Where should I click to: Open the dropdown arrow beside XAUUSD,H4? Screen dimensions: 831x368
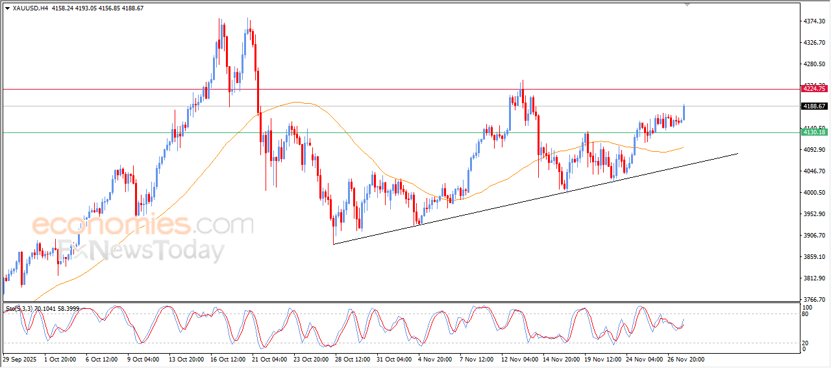point(8,8)
